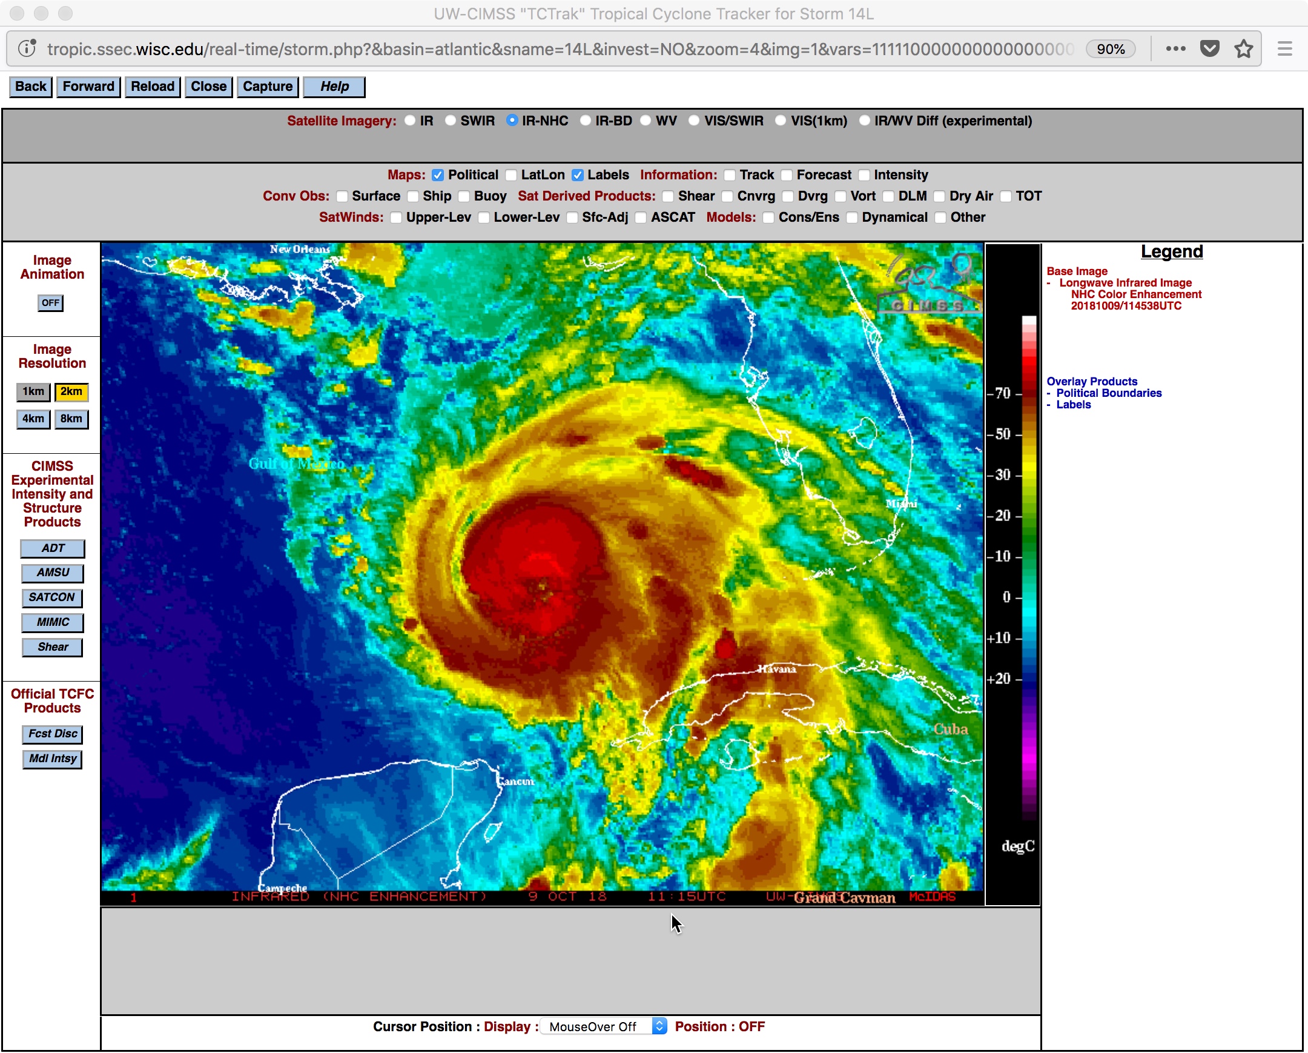Open the Help button
The width and height of the screenshot is (1308, 1053).
point(334,86)
